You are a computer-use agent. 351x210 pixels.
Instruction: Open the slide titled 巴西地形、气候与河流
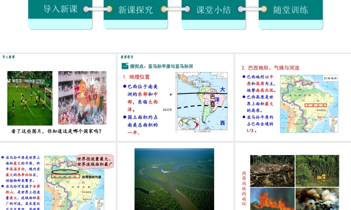[x=293, y=98]
